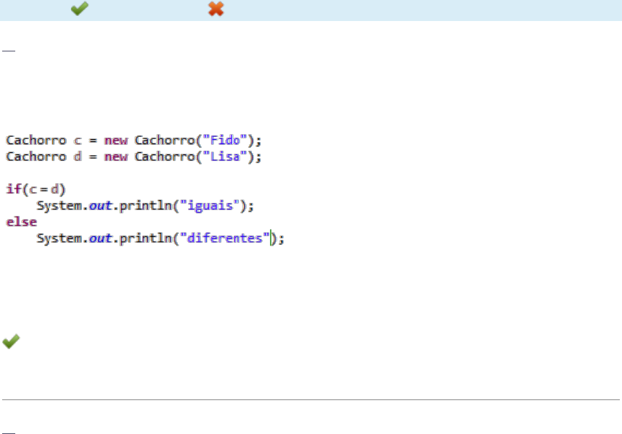Click the "else" keyword in the code
The height and width of the screenshot is (434, 622).
pyautogui.click(x=21, y=222)
